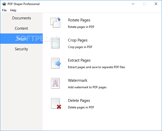Click the Crop Pages icon
Image resolution: width=162 pixels, height=131 pixels.
point(55,43)
